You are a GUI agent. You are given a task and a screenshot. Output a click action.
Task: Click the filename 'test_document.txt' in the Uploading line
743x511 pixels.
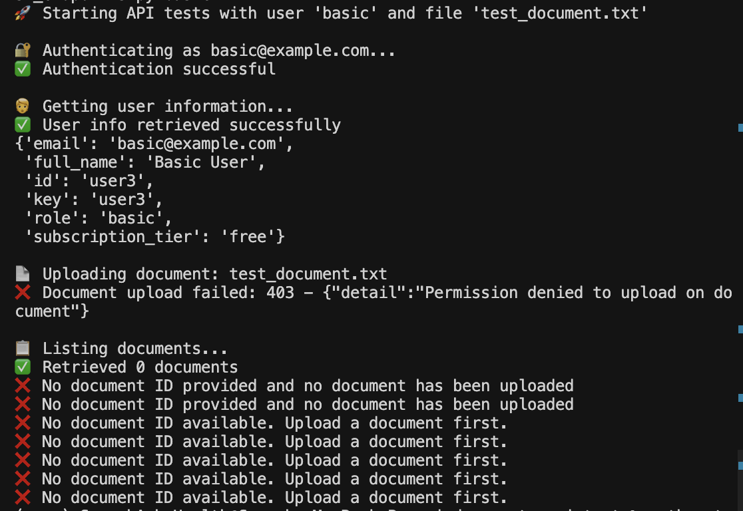308,273
